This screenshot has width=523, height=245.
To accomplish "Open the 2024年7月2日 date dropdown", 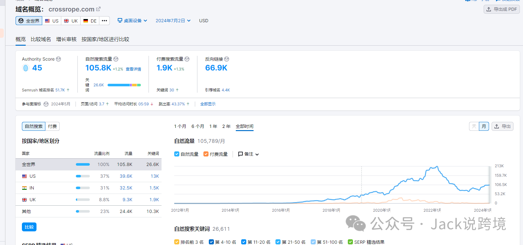I will tap(173, 21).
